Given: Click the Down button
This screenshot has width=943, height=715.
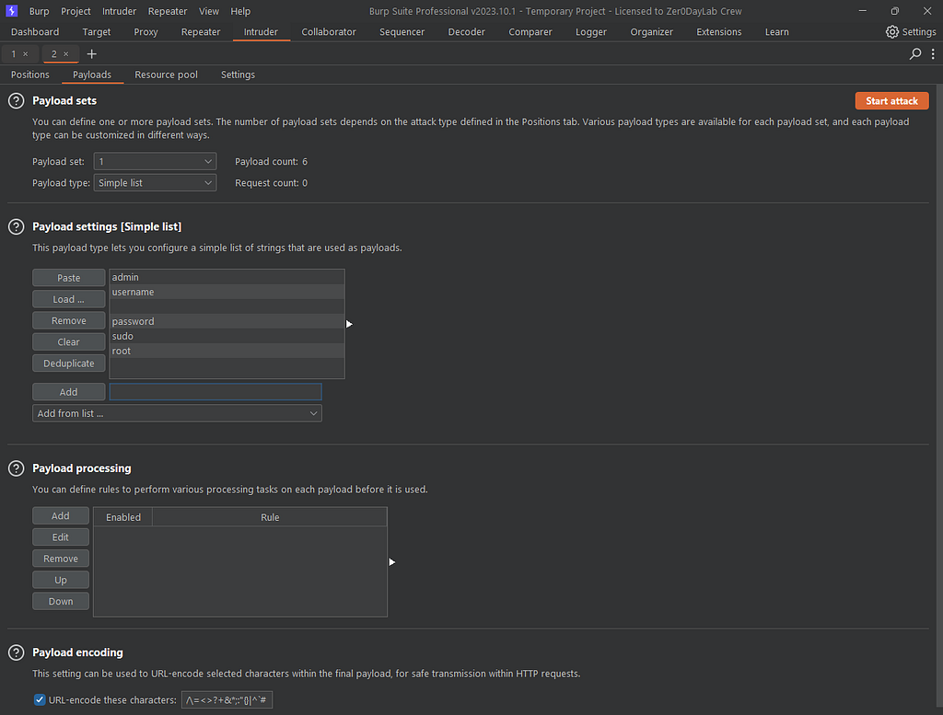Looking at the screenshot, I should 61,602.
